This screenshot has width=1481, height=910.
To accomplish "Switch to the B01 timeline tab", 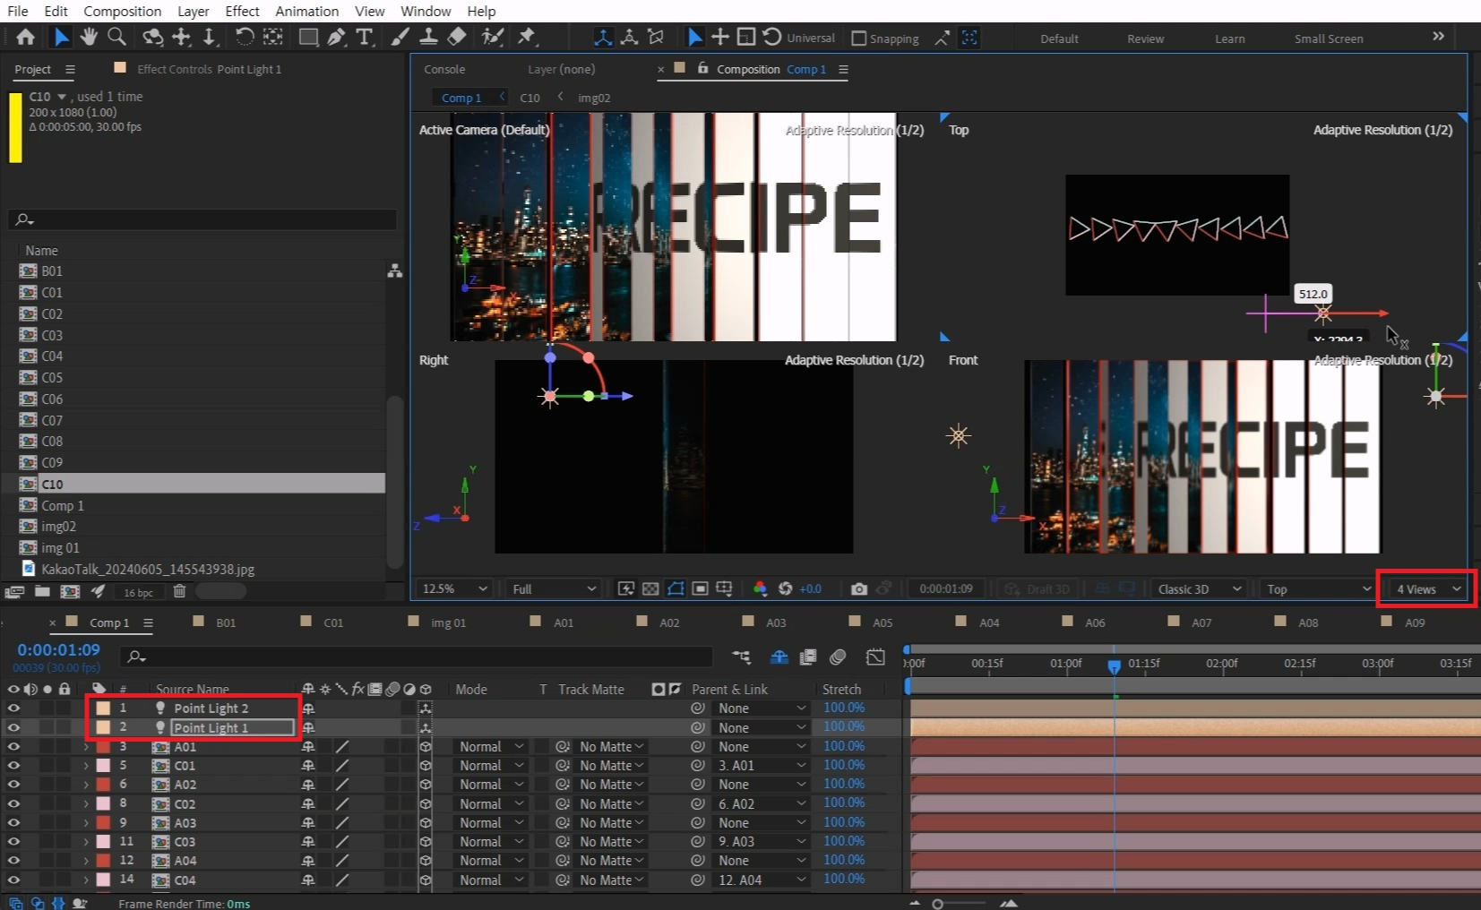I will tap(225, 622).
